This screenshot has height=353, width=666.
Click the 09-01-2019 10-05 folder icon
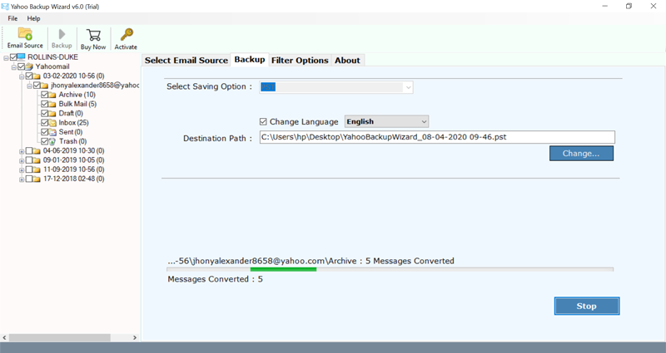(x=37, y=159)
